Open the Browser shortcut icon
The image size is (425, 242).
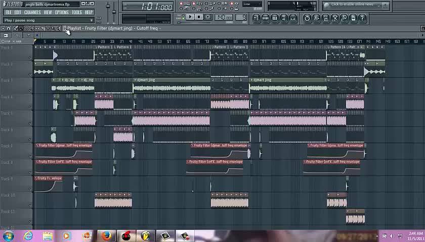coord(284,18)
